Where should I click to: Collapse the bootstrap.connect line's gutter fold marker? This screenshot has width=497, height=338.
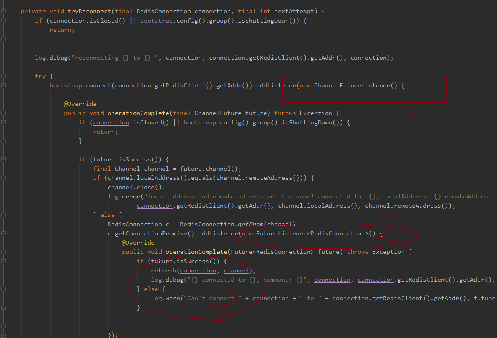click(x=3, y=85)
